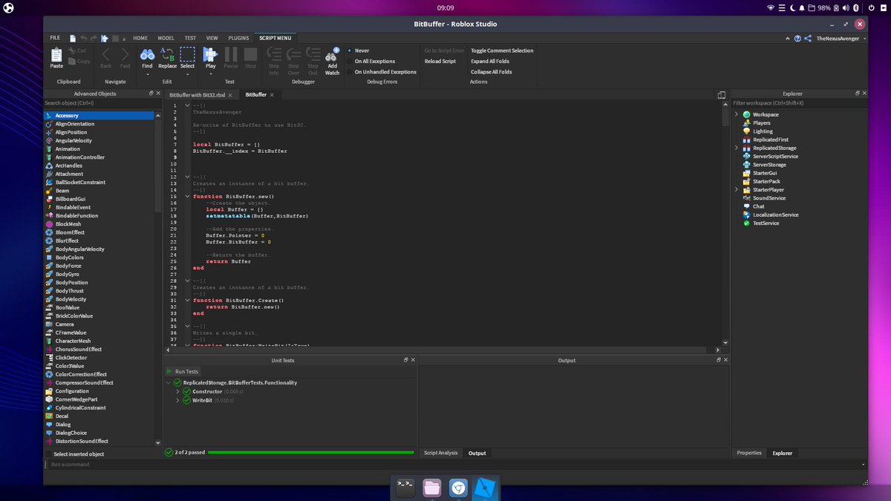
Task: Collapse the BitBuffer.new function code fold
Action: pos(187,196)
